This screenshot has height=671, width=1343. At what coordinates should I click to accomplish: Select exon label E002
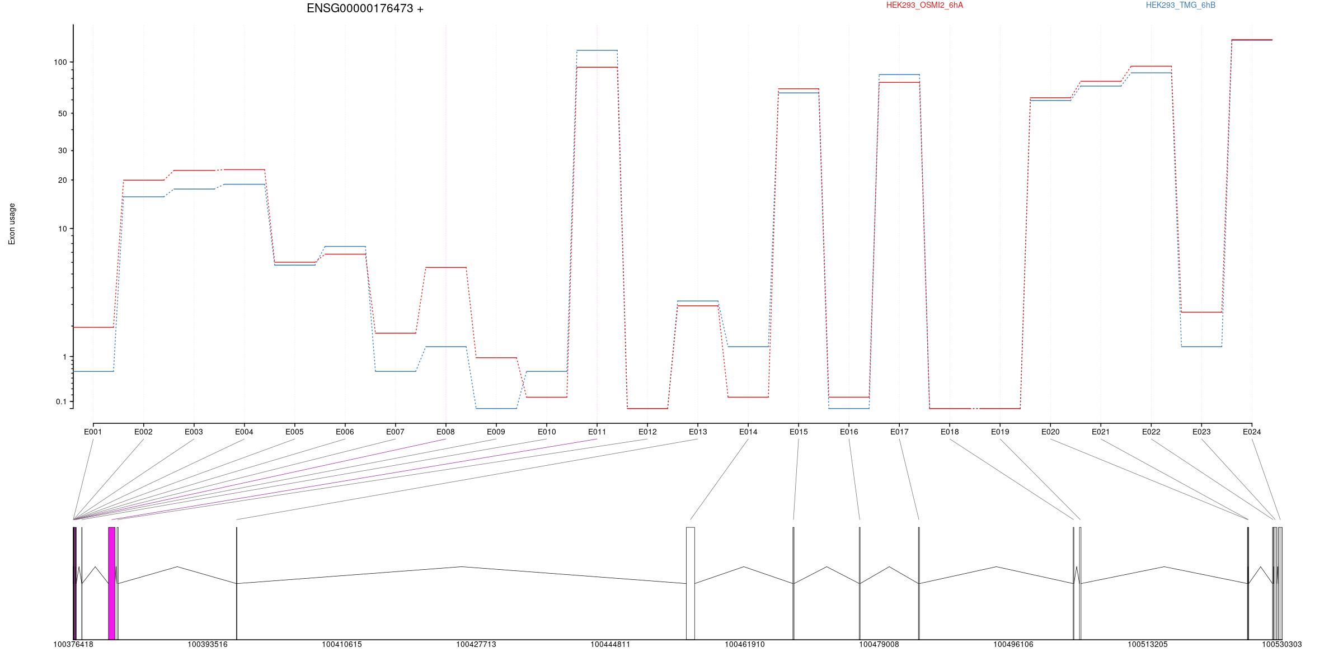[143, 432]
